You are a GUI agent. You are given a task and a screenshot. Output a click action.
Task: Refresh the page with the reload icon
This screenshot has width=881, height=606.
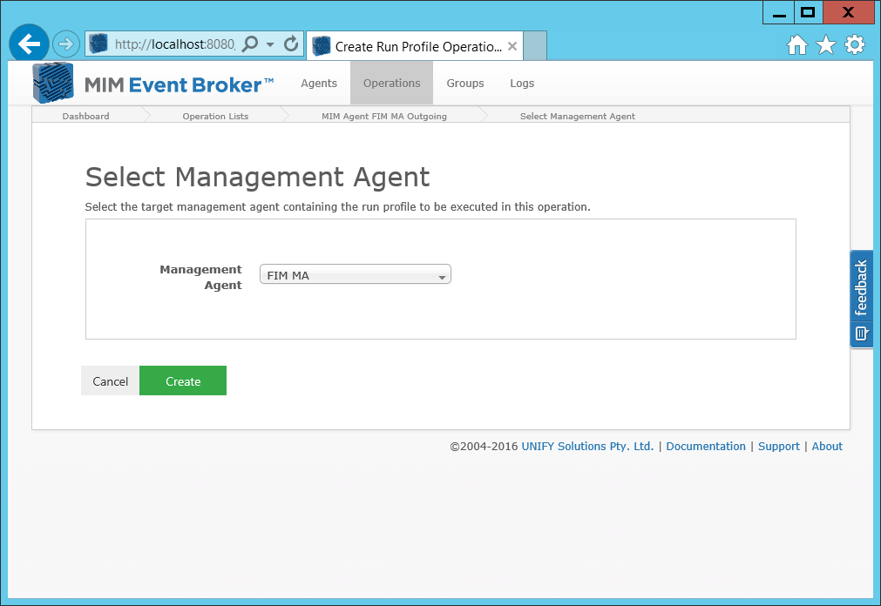pos(291,44)
